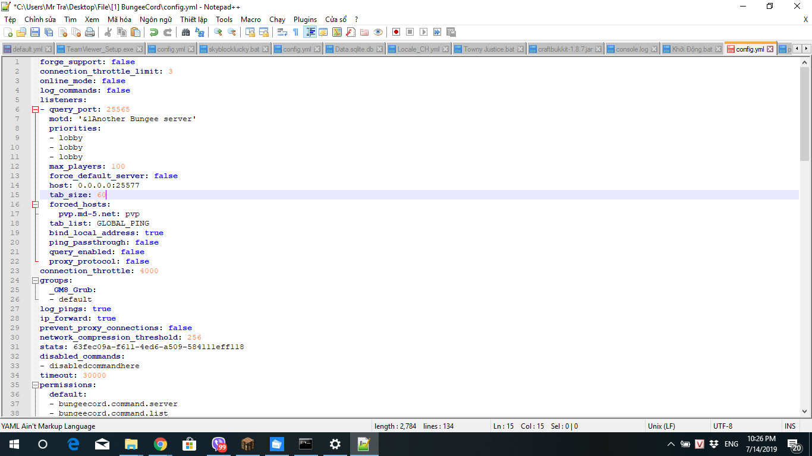Click the Save file toolbar icon
This screenshot has height=456, width=812.
[x=35, y=32]
